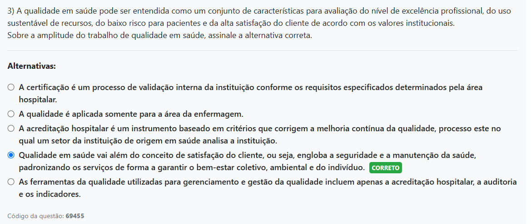The height and width of the screenshot is (224, 531).
Task: Click the line 'qual um setor da instituição'
Action: [x=148, y=141]
